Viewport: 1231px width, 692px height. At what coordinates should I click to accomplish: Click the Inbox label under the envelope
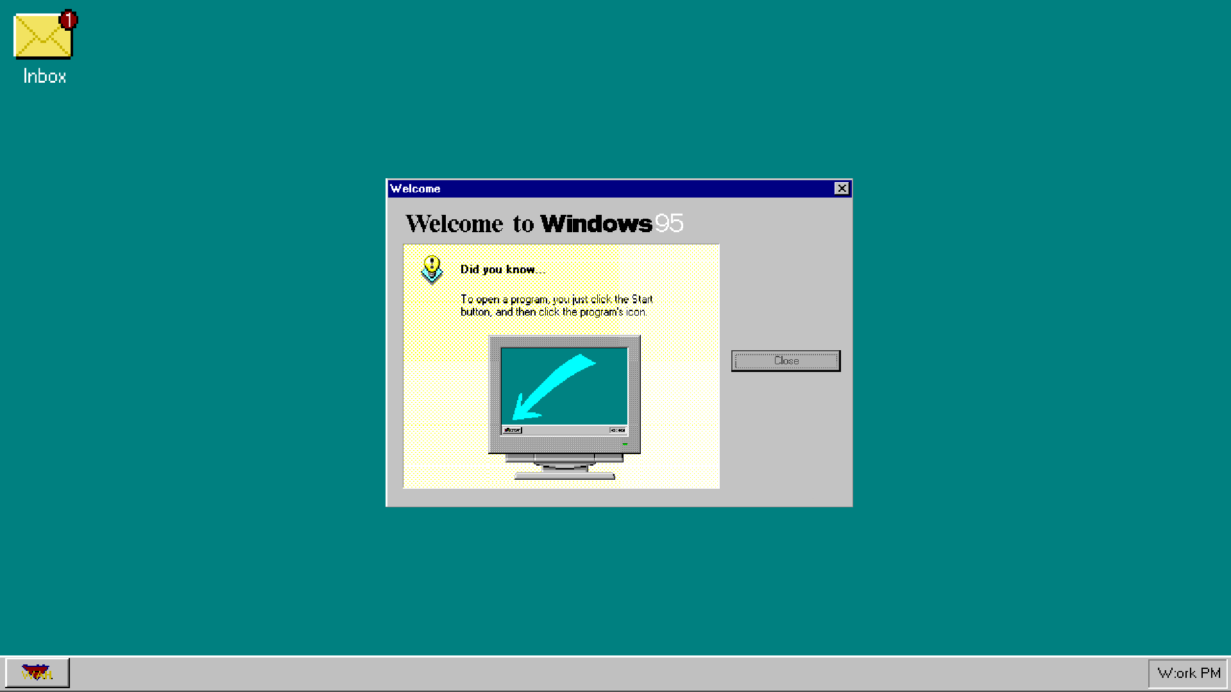click(x=44, y=76)
